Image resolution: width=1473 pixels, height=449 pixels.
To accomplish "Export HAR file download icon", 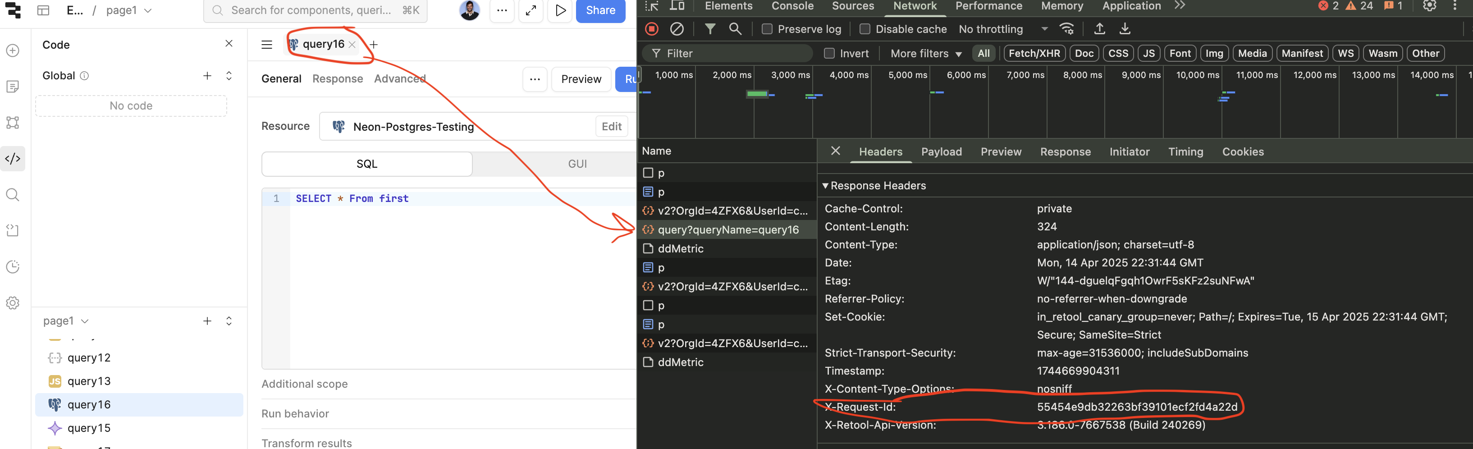I will click(x=1124, y=28).
